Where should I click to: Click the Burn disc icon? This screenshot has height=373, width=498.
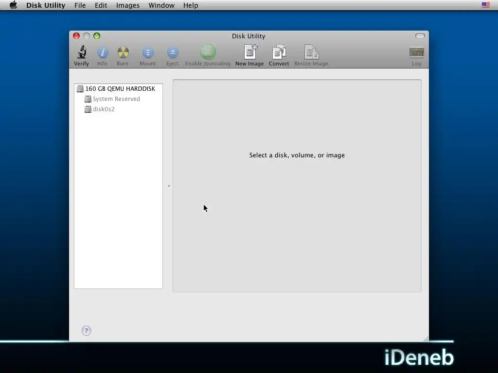pyautogui.click(x=123, y=52)
